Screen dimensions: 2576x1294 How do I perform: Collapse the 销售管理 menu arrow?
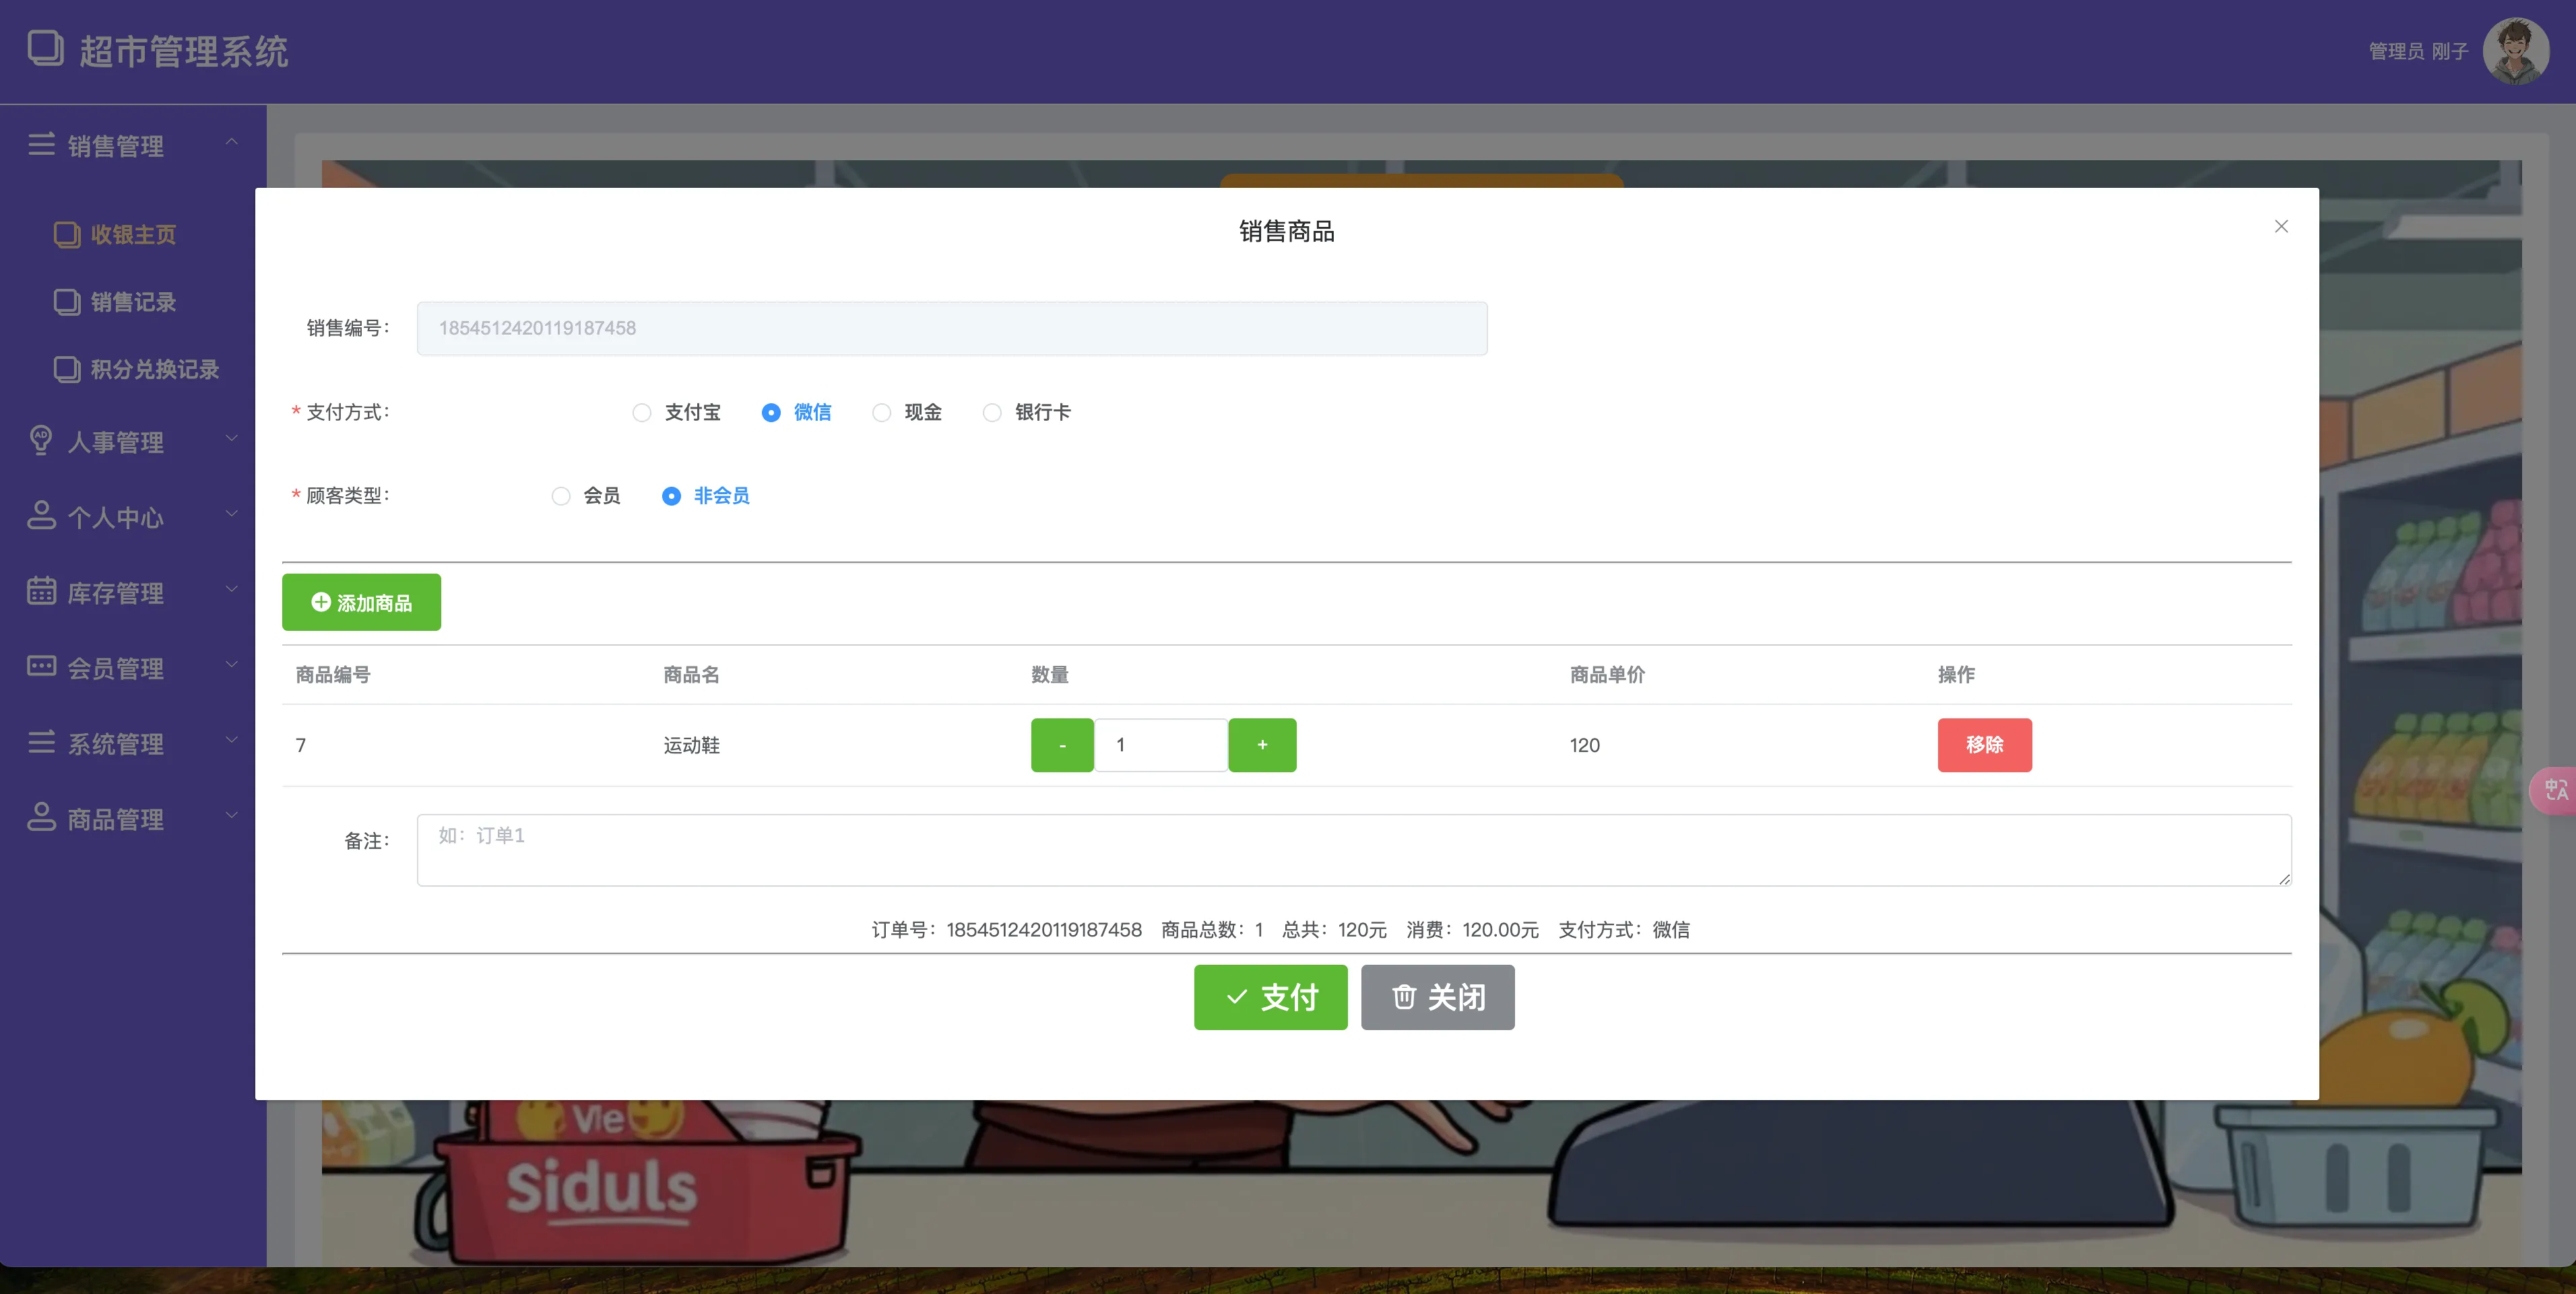(232, 142)
